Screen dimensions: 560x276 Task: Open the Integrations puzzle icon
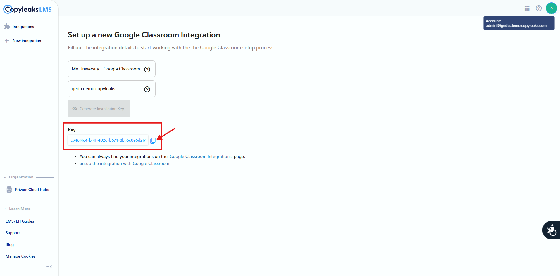coord(7,27)
